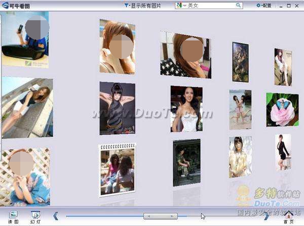Open the soldier in green thumbnail

[186, 162]
